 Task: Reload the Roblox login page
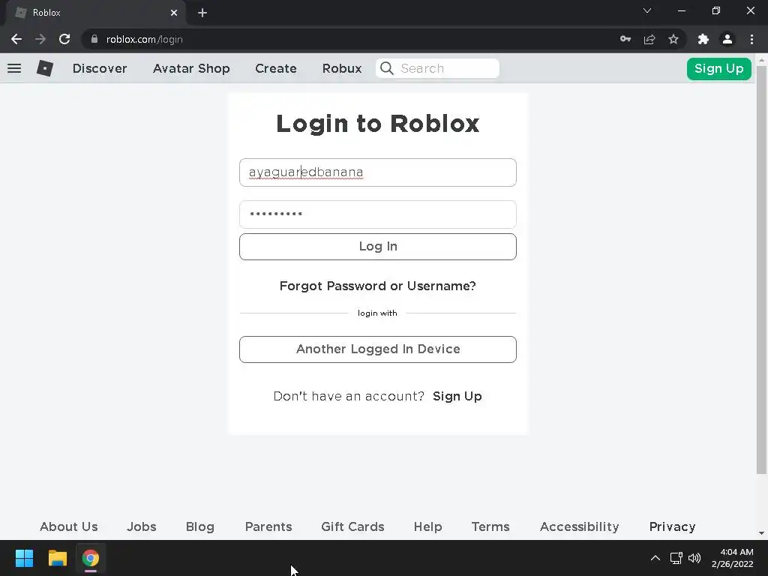point(64,39)
